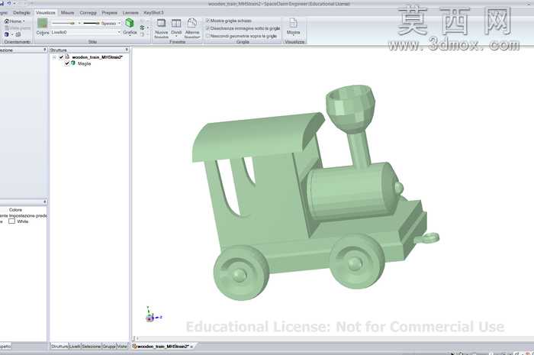Expand the Home view dropdown arrow
This screenshot has height=355, width=534.
tap(24, 21)
